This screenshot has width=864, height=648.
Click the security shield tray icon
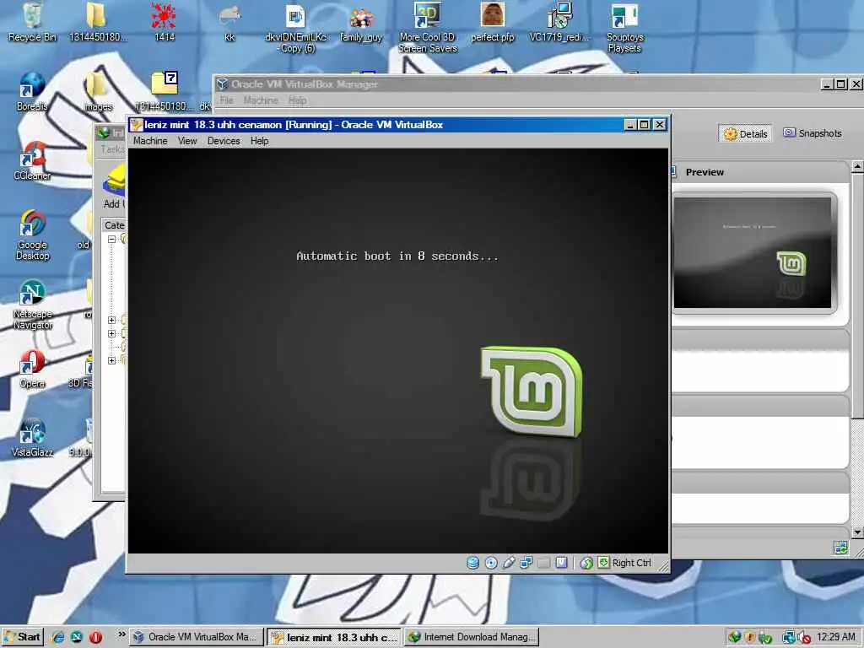[x=749, y=638]
